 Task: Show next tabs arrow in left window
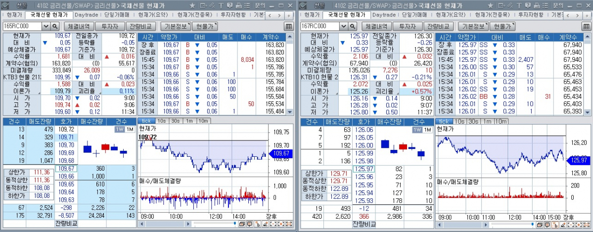[x=279, y=15]
